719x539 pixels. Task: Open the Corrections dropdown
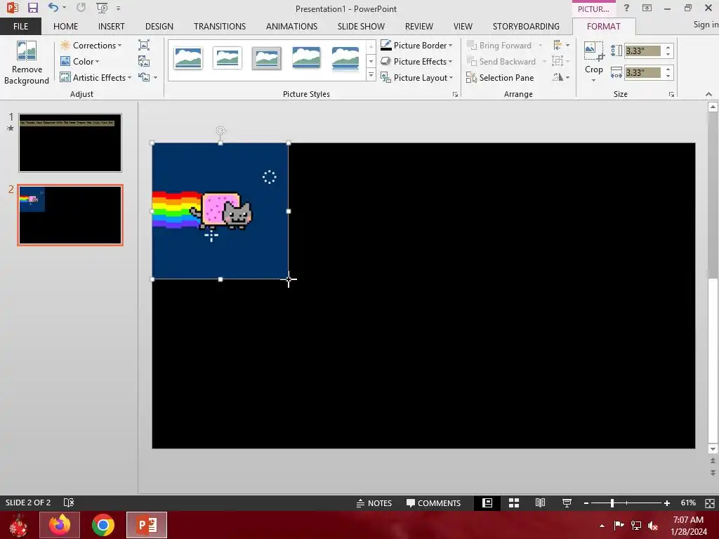pyautogui.click(x=91, y=46)
